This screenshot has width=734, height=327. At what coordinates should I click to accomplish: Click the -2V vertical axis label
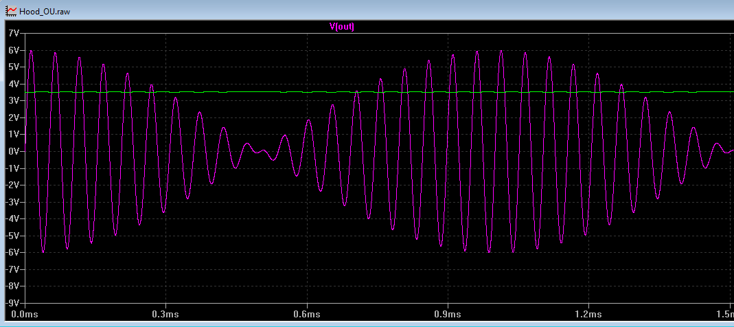pos(12,185)
